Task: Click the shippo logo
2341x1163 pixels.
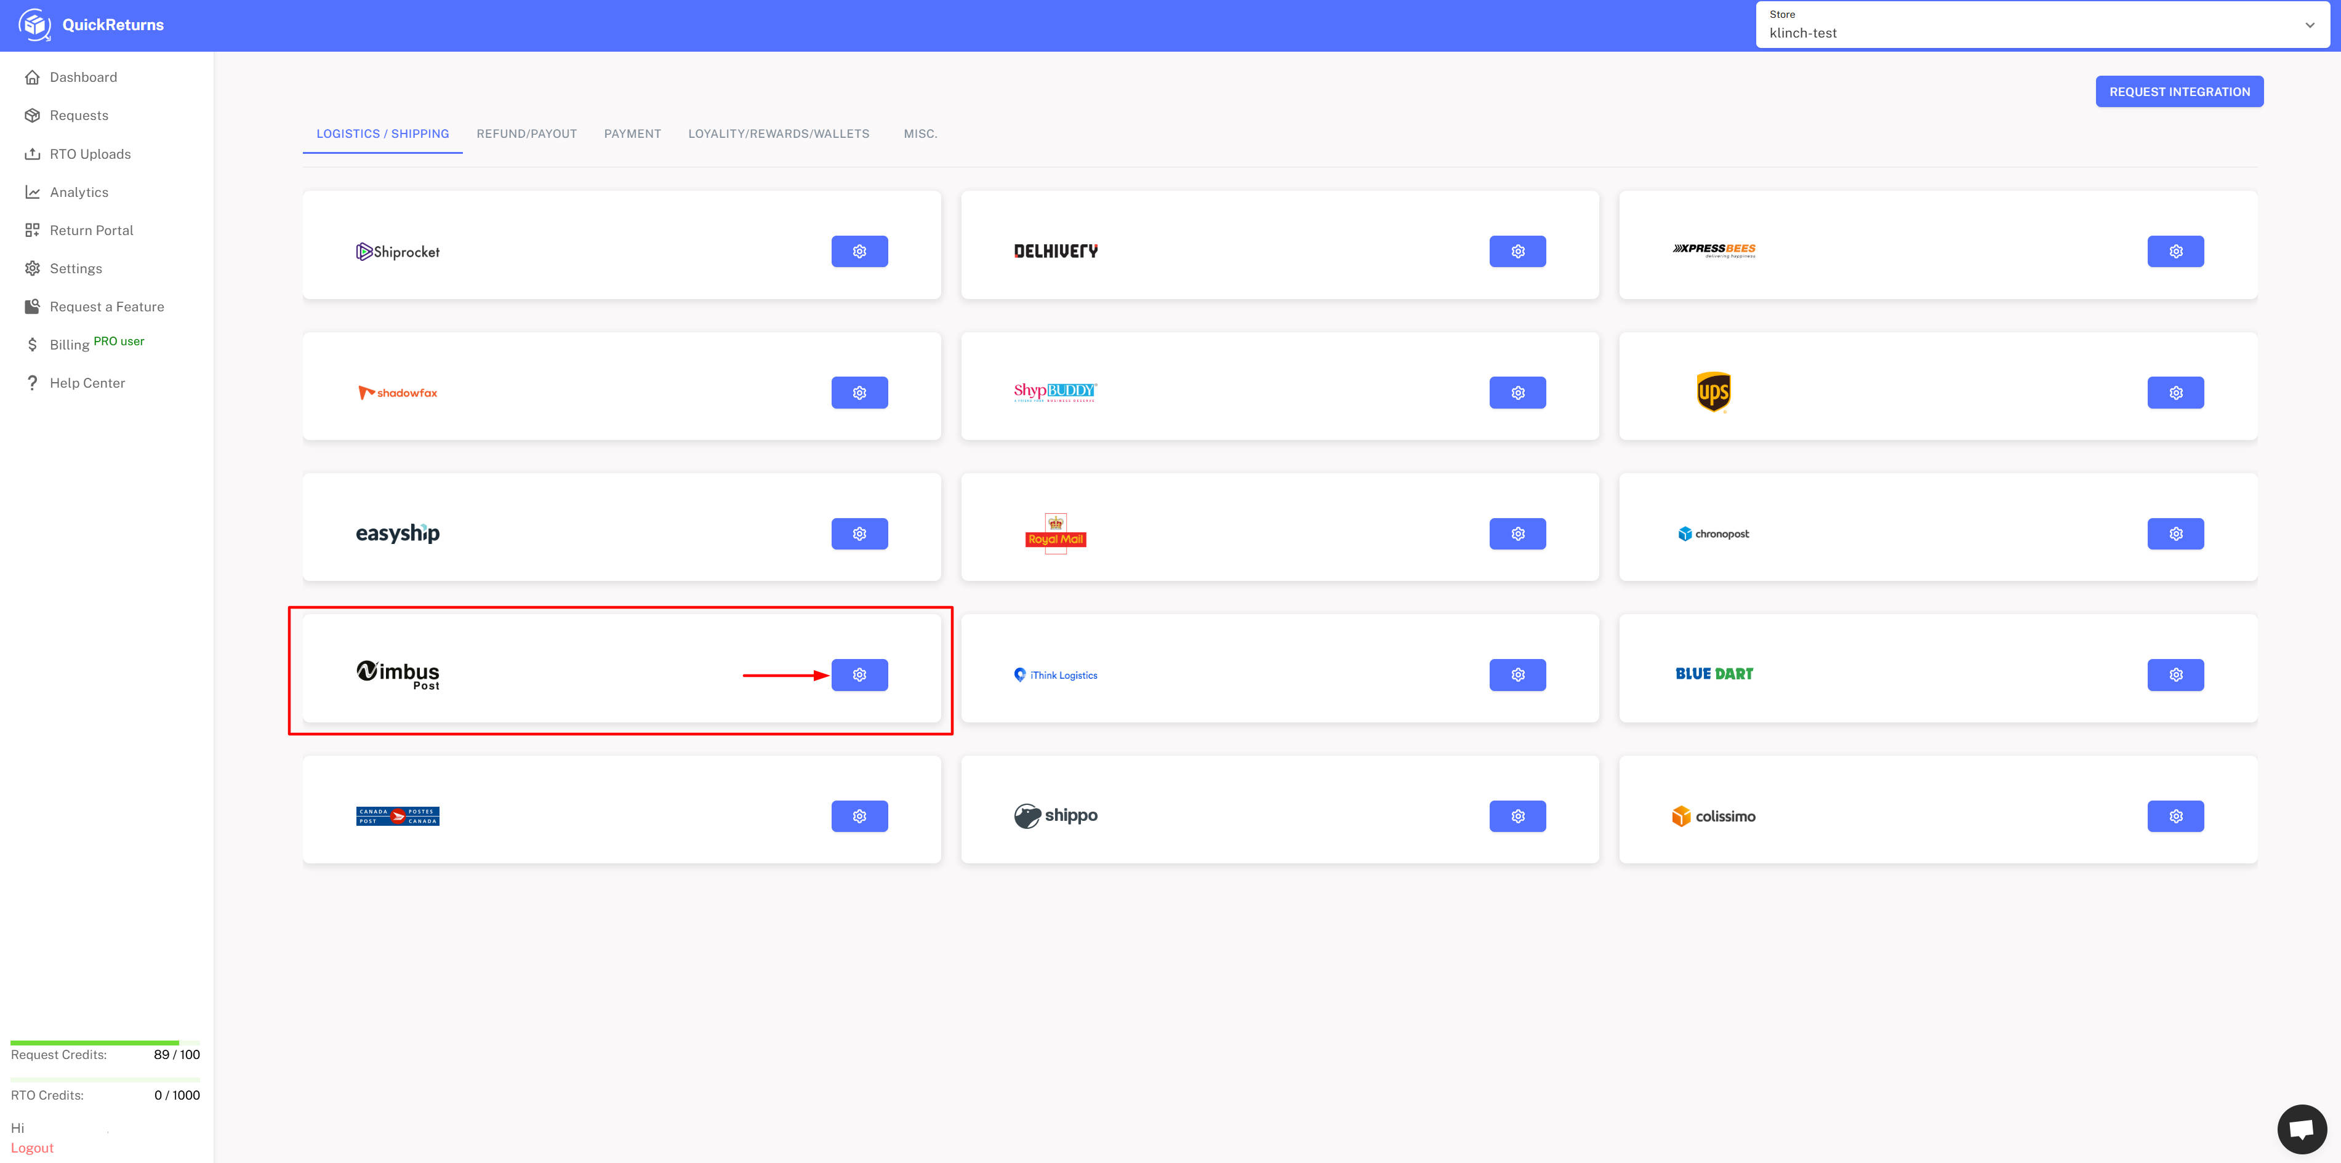Action: pos(1055,815)
